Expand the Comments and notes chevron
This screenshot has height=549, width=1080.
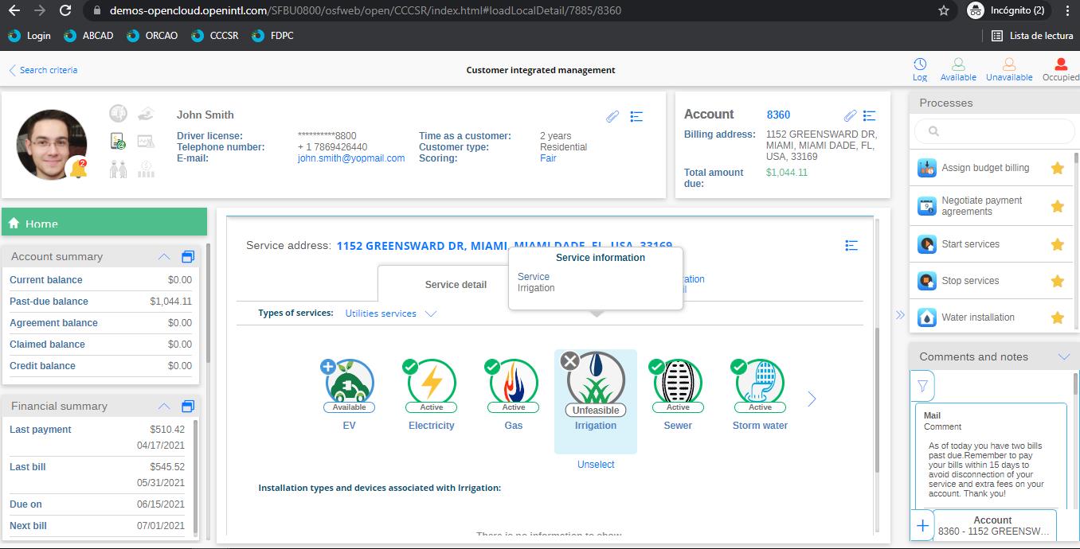point(1063,356)
